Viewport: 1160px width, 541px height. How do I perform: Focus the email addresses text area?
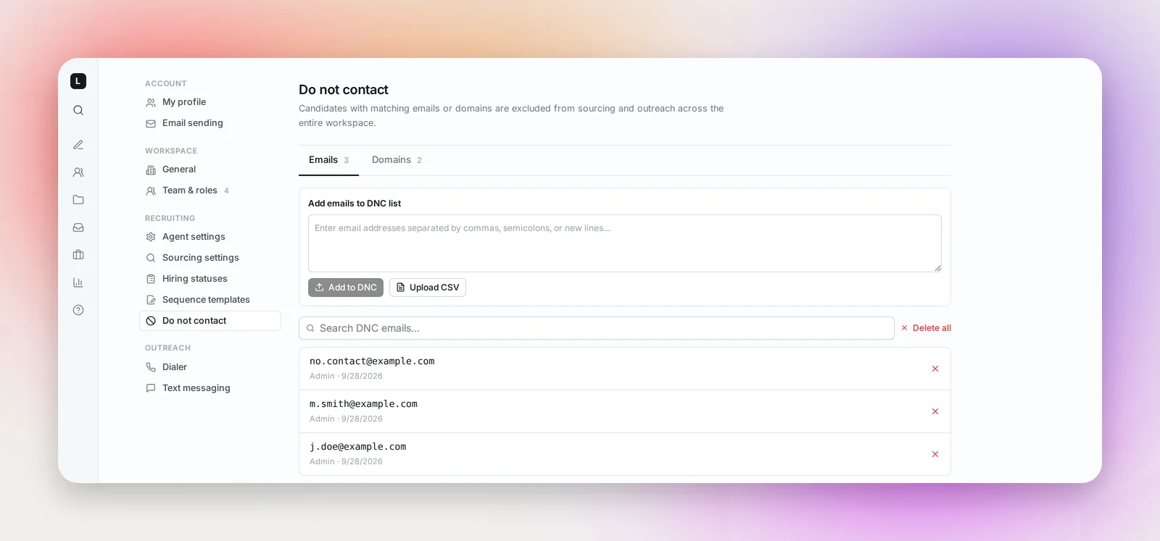pos(625,243)
